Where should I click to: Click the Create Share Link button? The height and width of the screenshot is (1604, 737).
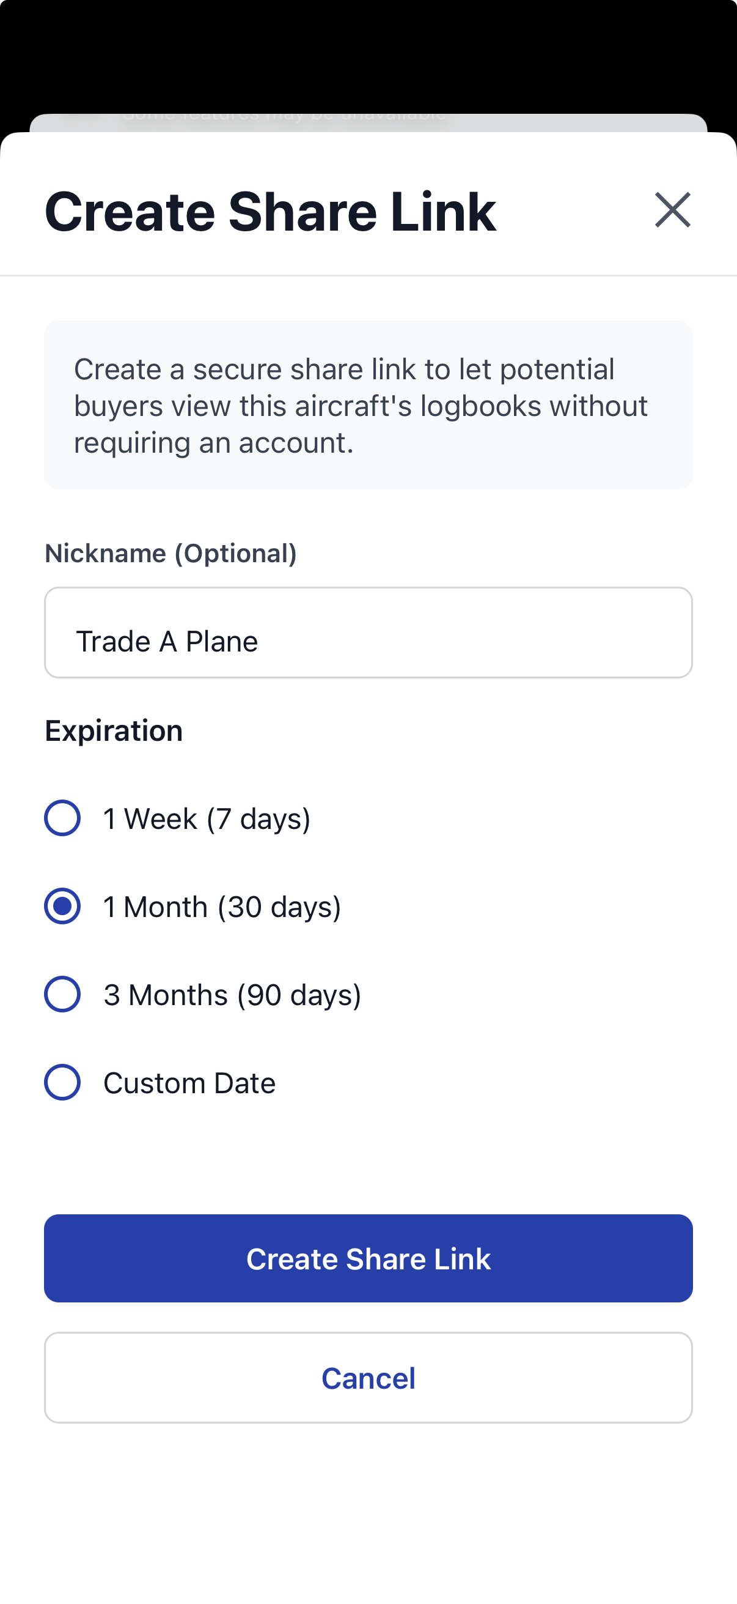coord(368,1258)
